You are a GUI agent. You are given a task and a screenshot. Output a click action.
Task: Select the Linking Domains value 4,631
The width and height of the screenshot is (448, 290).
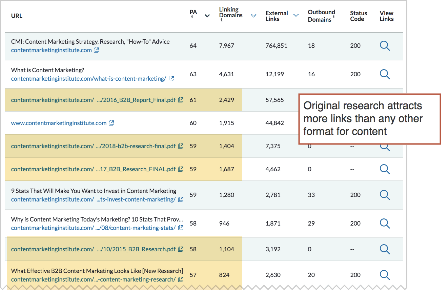pyautogui.click(x=227, y=74)
